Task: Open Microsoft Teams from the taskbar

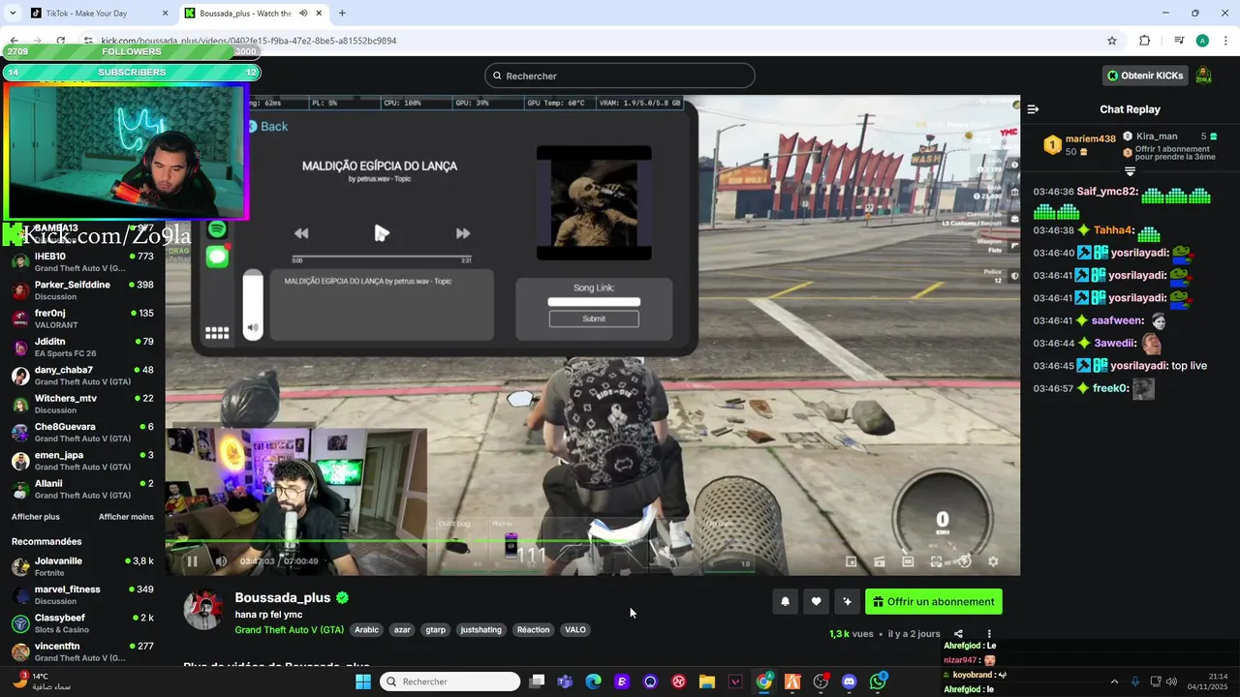Action: tap(565, 682)
